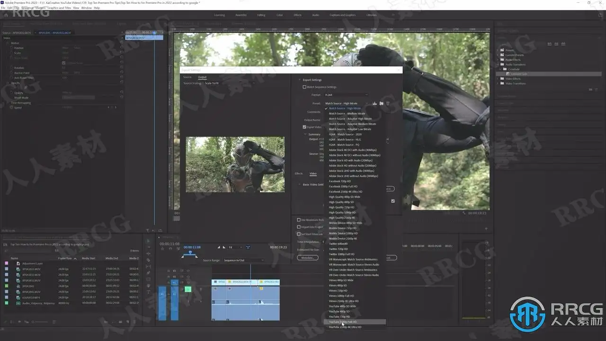Tick the Match Sequence Settings checkbox
Image resolution: width=606 pixels, height=341 pixels.
click(304, 87)
